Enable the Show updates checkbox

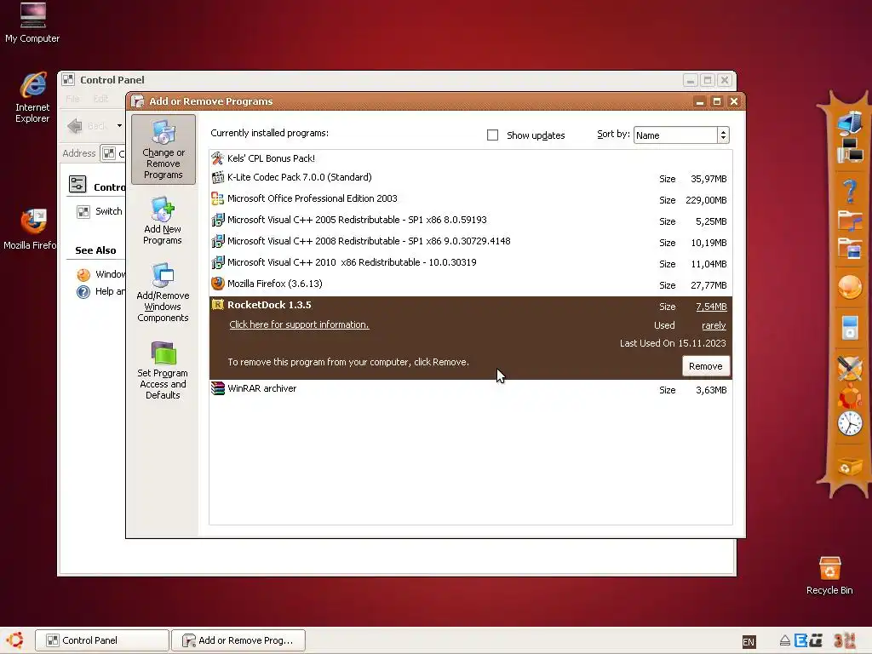(x=492, y=135)
